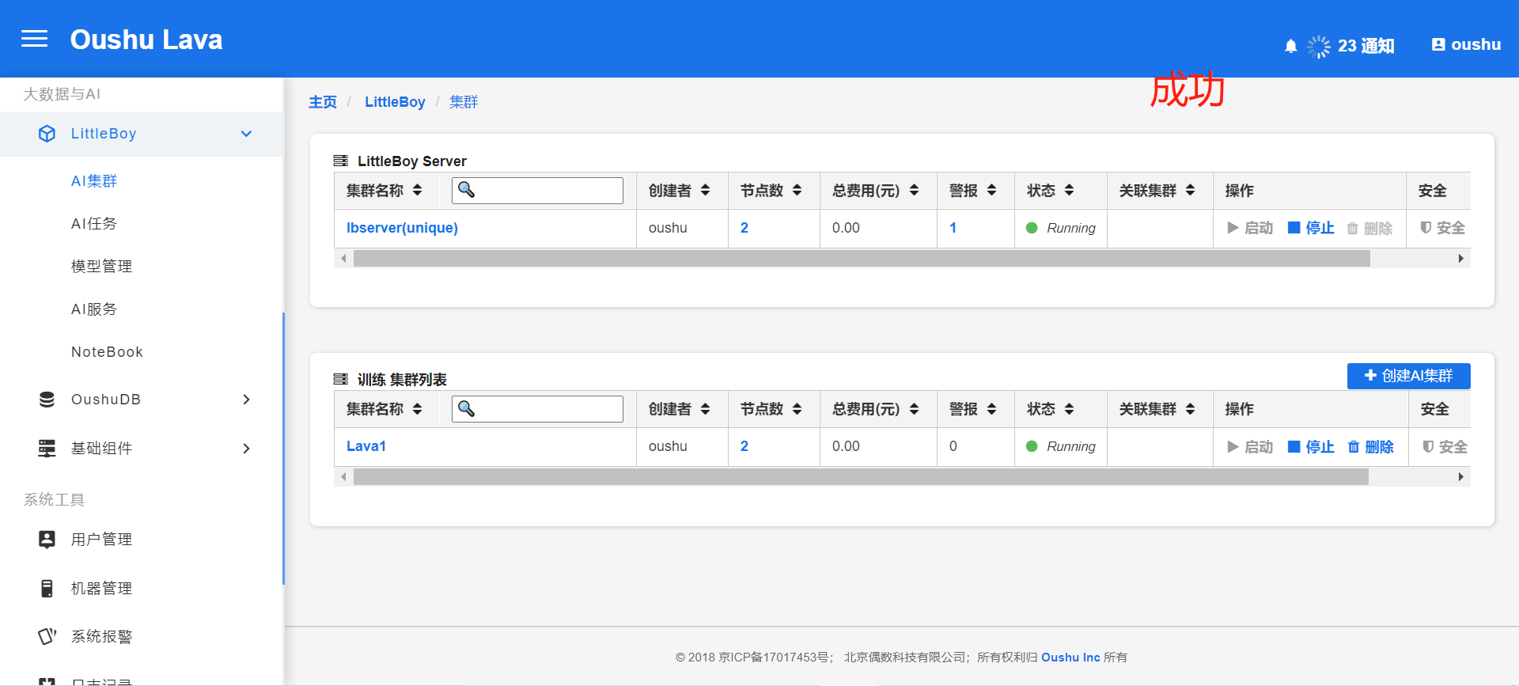Viewport: 1519px width, 686px height.
Task: Click the search icon in the LittleBoy Server table
Action: tap(467, 190)
